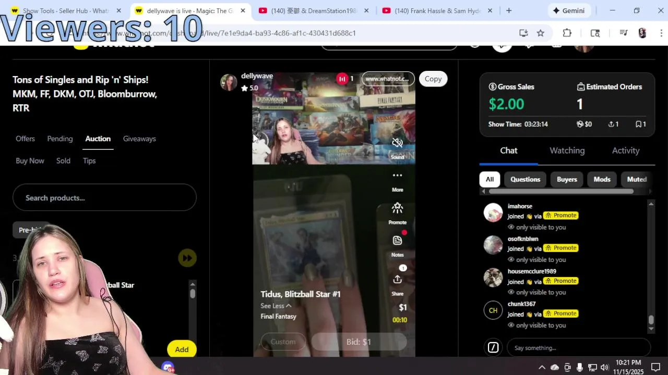Click the slash command icon by chat input
This screenshot has width=668, height=375.
pos(493,347)
